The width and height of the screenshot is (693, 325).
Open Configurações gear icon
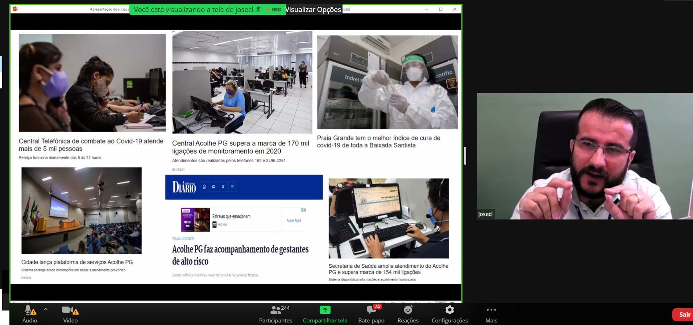click(449, 310)
